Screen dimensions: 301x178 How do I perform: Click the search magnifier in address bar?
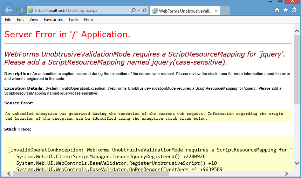click(133, 10)
